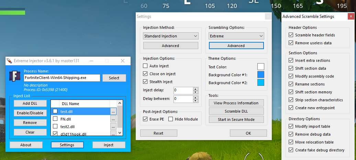Open the browse button beside test2.dll
Screen dimensions: 356x160
(113, 126)
